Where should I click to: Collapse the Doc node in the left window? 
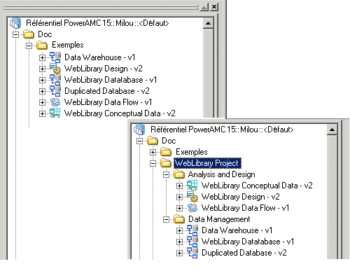click(x=15, y=34)
